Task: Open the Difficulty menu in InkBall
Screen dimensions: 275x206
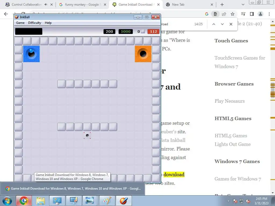Action: (35, 23)
